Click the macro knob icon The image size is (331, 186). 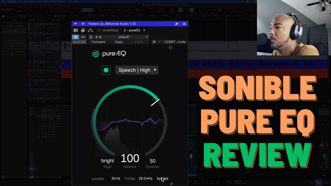point(83,30)
